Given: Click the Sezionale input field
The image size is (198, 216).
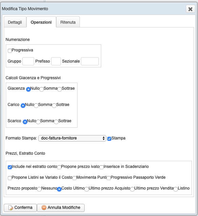Looking at the screenshot, I should (x=90, y=61).
